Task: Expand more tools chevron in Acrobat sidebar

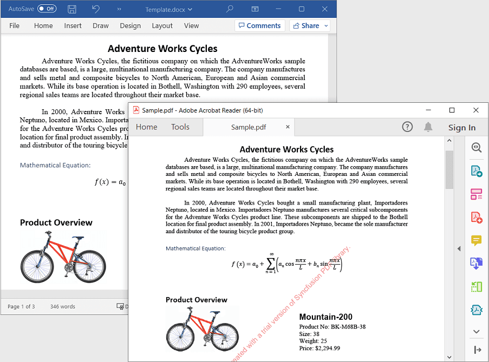Action: point(477,332)
